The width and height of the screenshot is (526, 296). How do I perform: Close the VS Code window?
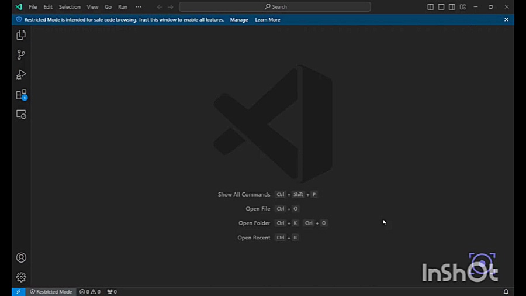(507, 6)
